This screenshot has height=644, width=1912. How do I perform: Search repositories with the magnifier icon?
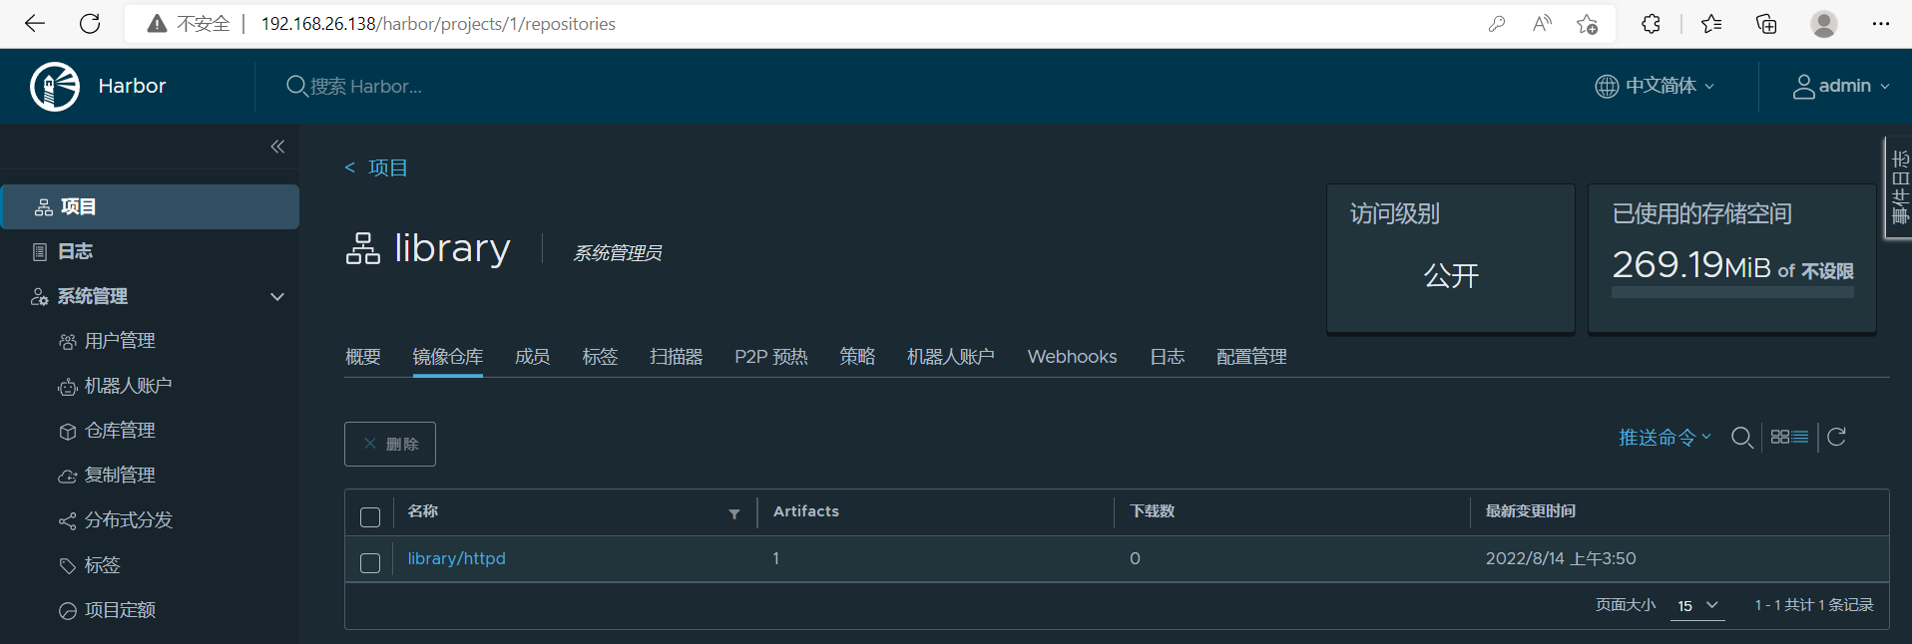click(1742, 438)
